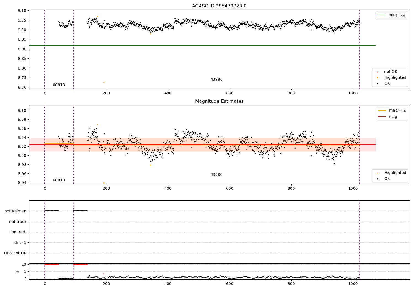This screenshot has height=290, width=414.
Task: Click the 8.75 y-axis tick label
Action: pos(22,78)
